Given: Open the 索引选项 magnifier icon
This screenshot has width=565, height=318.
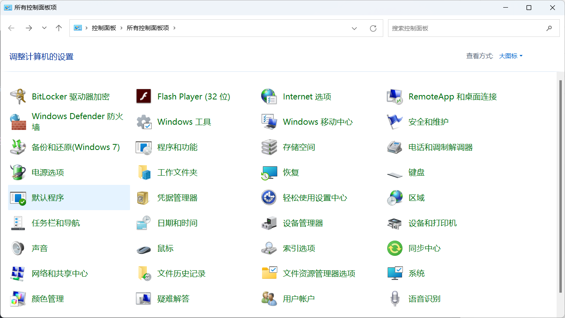Looking at the screenshot, I should coord(269,248).
